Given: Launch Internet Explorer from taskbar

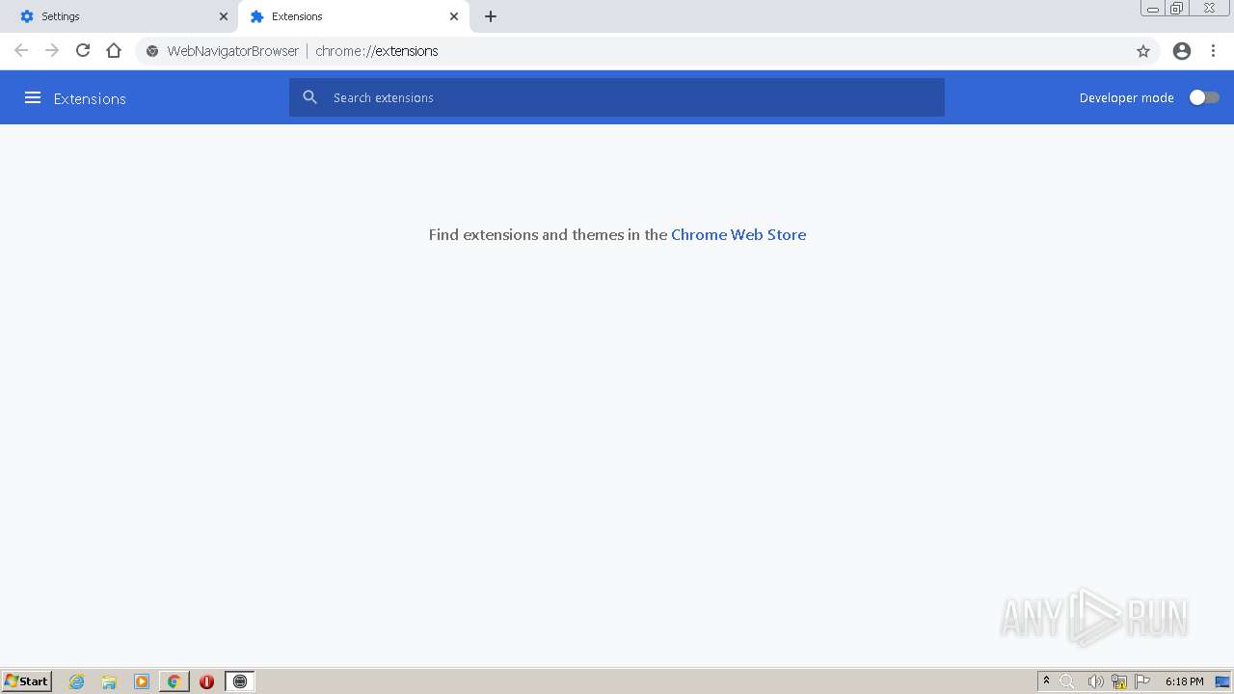Looking at the screenshot, I should coord(77,681).
